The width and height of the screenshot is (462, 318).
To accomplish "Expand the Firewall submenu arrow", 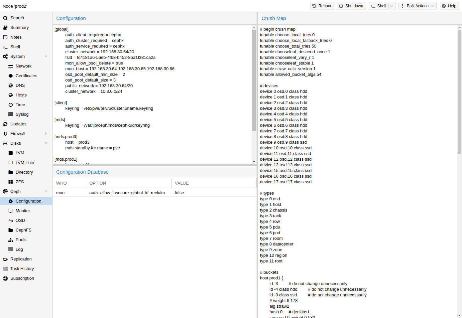I will 46,134.
